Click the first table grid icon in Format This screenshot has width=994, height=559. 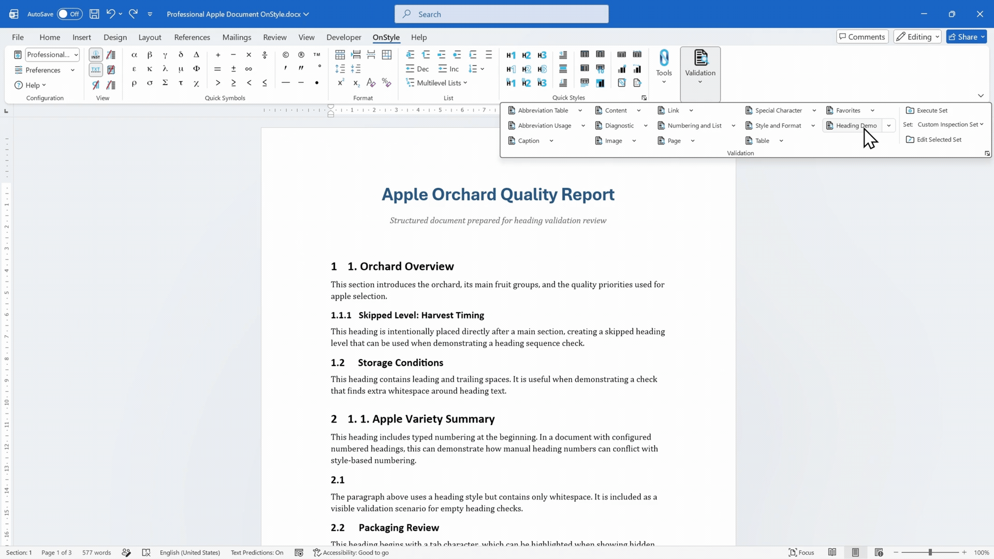[340, 54]
